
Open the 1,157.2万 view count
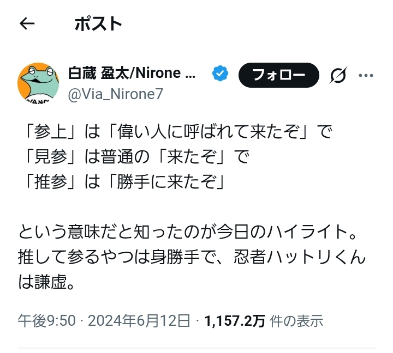coord(235,321)
